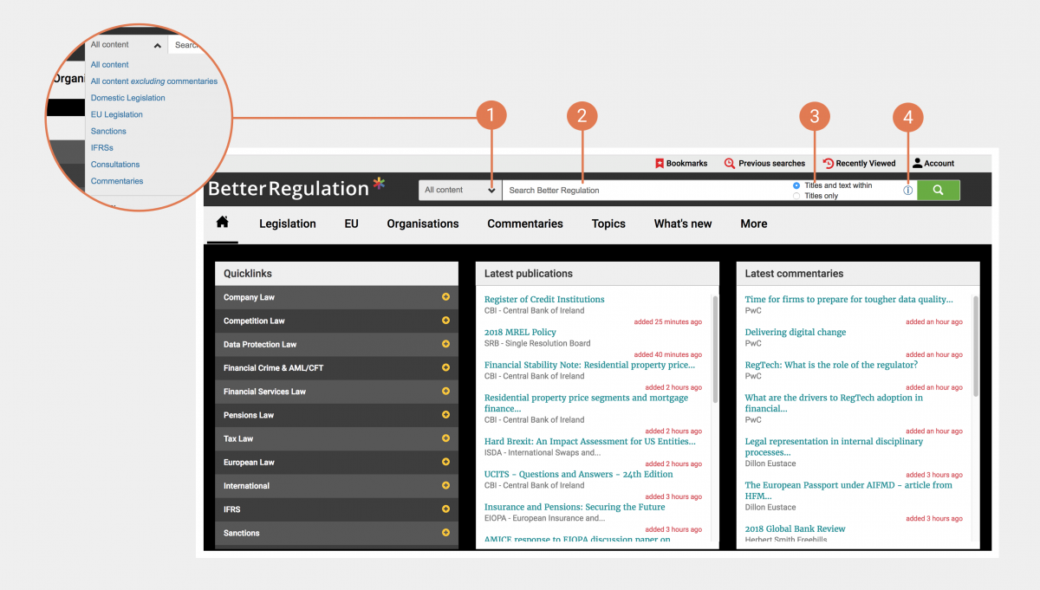Open 'Register of Credit Institutions' publication

[544, 300]
